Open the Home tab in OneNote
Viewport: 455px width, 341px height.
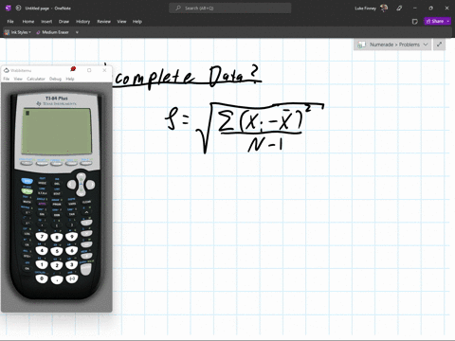(x=28, y=22)
